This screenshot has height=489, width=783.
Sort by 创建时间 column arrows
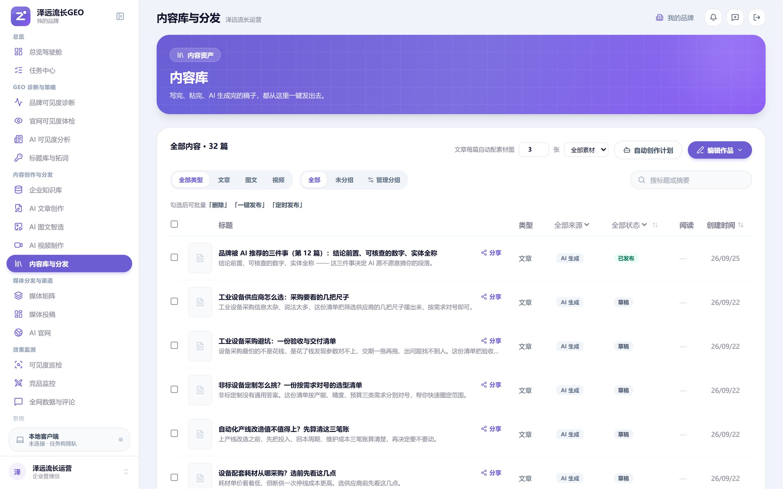(x=741, y=225)
